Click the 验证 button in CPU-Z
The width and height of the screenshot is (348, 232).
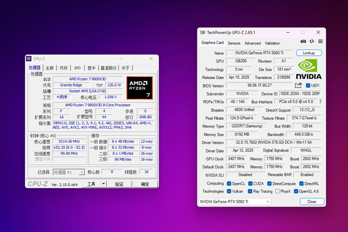[119, 184]
